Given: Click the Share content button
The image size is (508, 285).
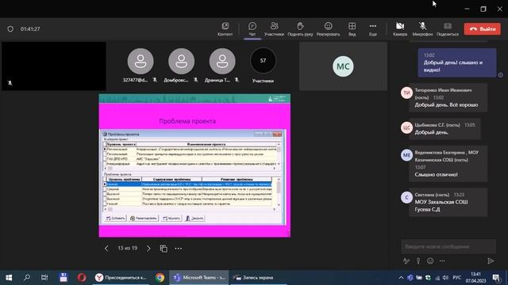Looking at the screenshot, I should 448,28.
